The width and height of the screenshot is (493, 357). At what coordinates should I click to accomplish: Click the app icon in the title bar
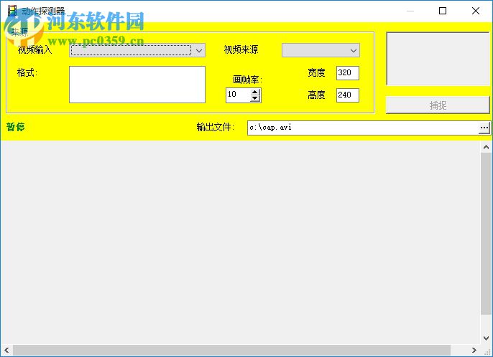click(12, 11)
